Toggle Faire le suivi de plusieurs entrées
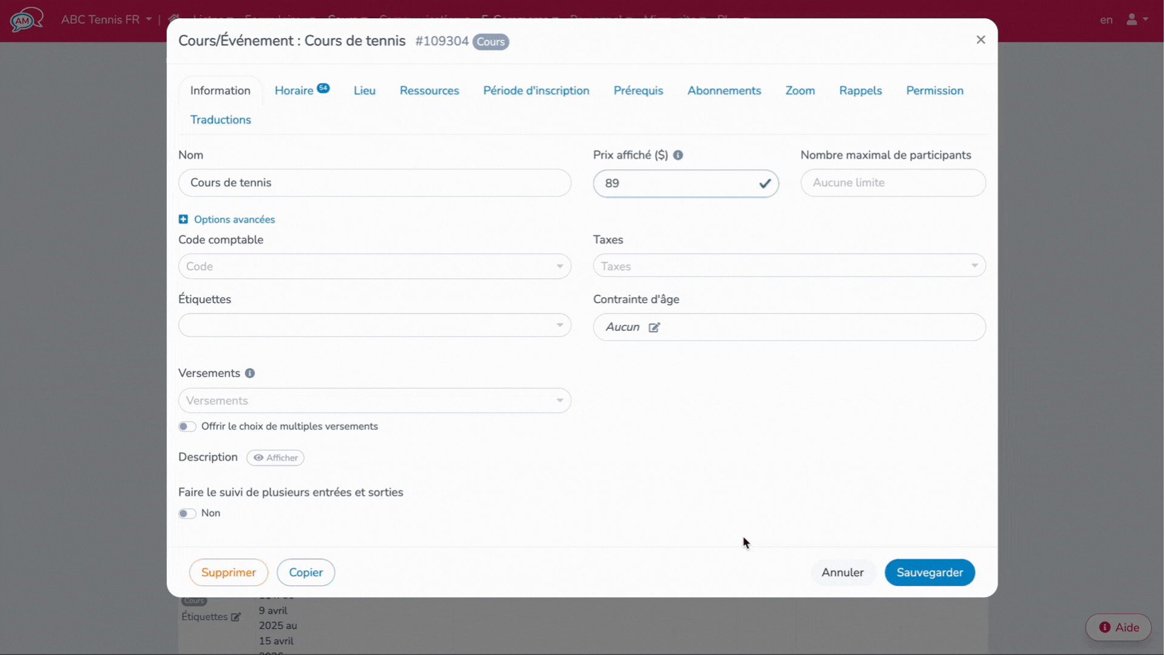The width and height of the screenshot is (1165, 655). coord(187,513)
